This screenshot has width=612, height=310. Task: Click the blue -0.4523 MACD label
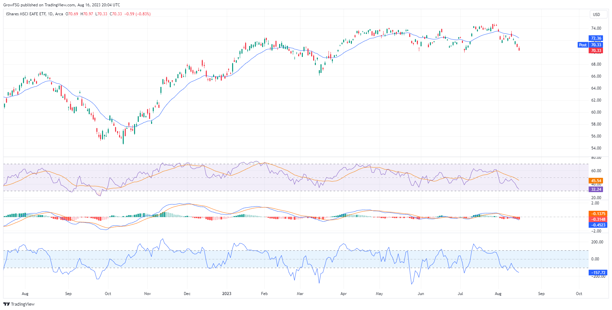click(598, 225)
